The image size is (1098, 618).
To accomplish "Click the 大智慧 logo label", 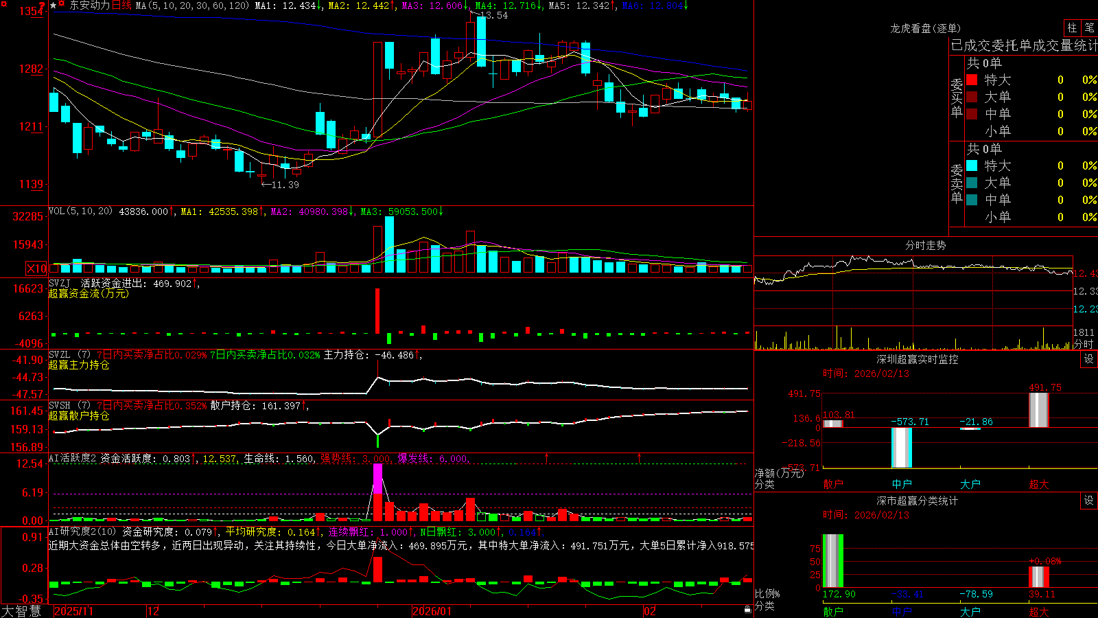I will pyautogui.click(x=21, y=611).
